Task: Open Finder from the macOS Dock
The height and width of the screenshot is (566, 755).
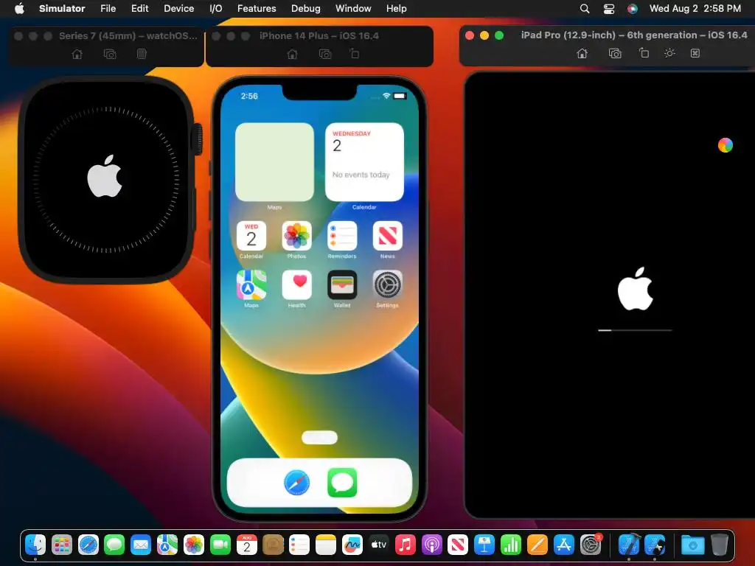Action: [x=35, y=545]
